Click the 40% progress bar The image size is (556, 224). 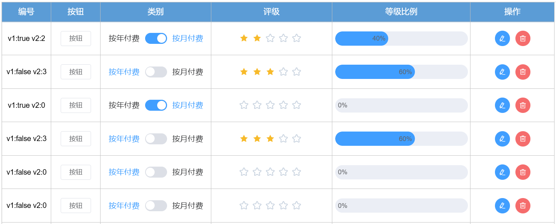(x=401, y=38)
